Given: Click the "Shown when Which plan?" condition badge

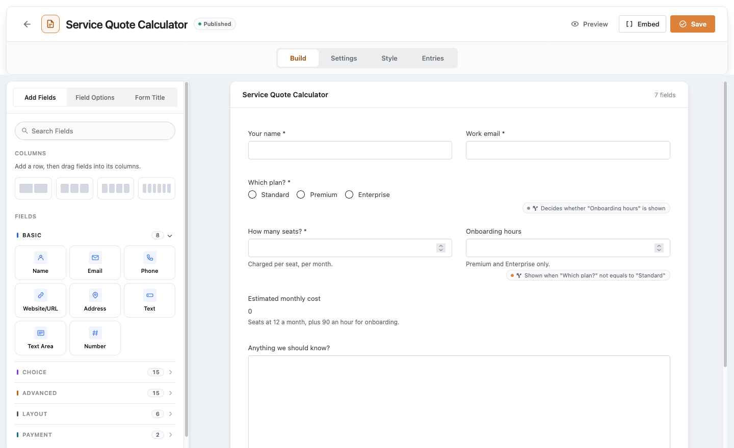Looking at the screenshot, I should tap(588, 275).
